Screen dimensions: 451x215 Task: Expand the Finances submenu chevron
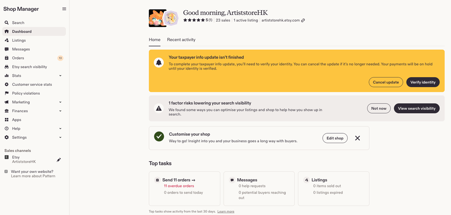[x=61, y=111]
